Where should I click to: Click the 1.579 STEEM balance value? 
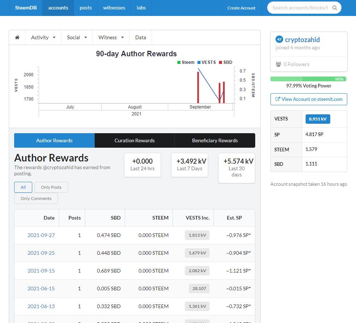[x=311, y=149]
